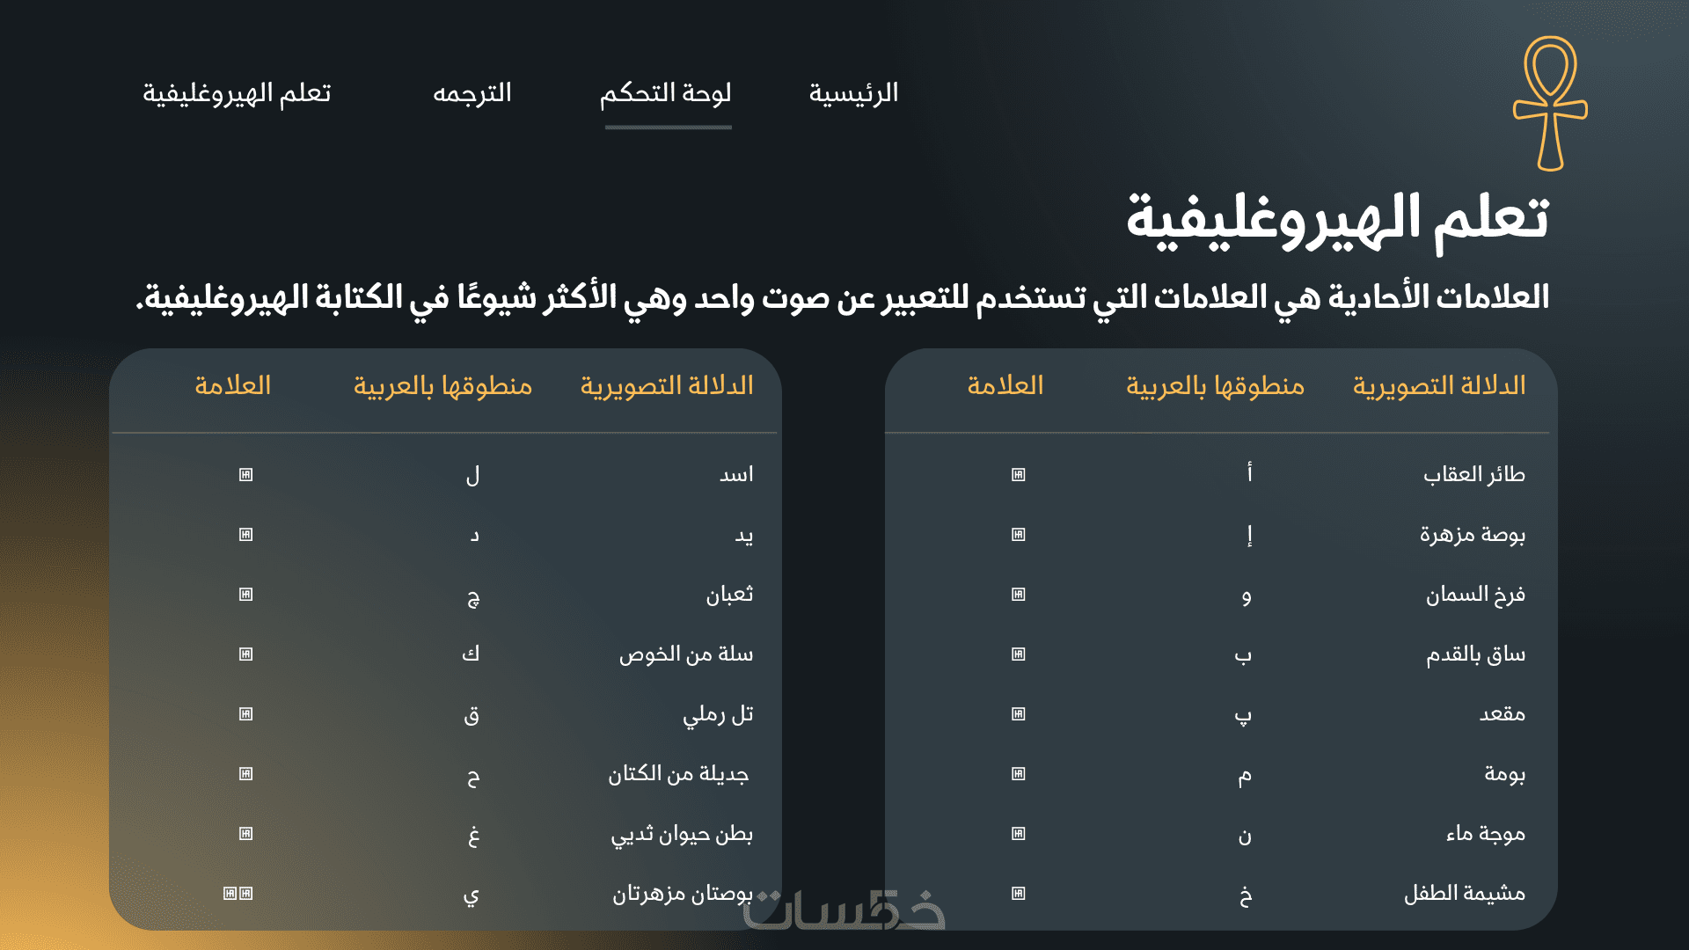Click right table's منطوقها بالعربية column header

(x=1215, y=386)
